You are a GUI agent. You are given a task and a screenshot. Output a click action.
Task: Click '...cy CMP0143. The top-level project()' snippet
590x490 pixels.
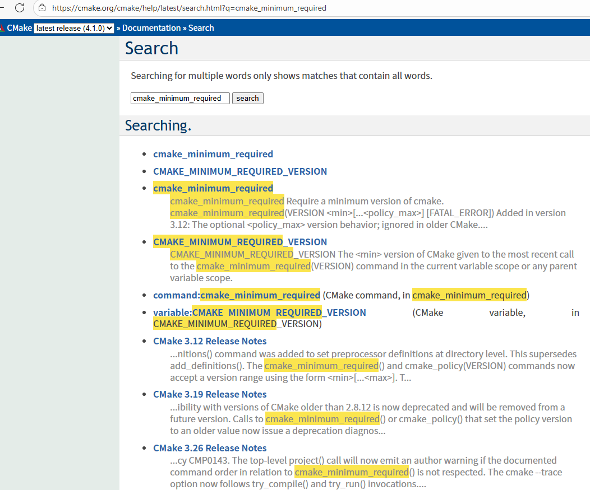[x=247, y=461]
